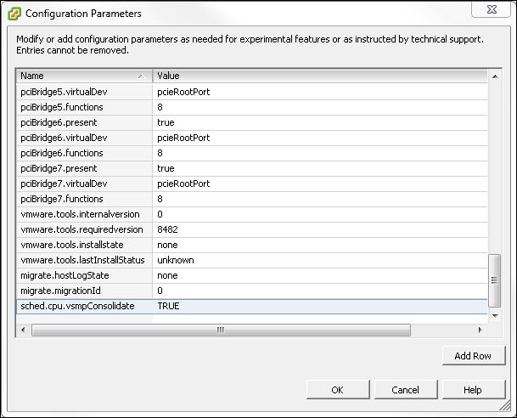Sort by the Name column header
The width and height of the screenshot is (517, 418).
[x=84, y=76]
